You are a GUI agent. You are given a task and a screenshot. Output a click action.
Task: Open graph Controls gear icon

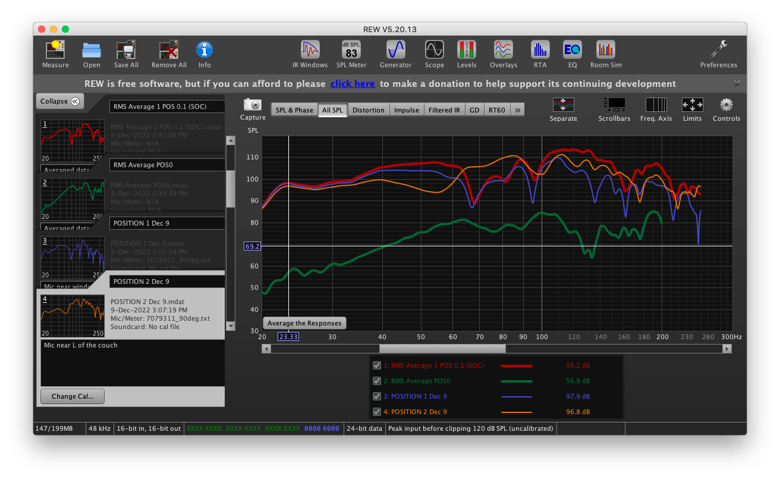click(x=726, y=105)
